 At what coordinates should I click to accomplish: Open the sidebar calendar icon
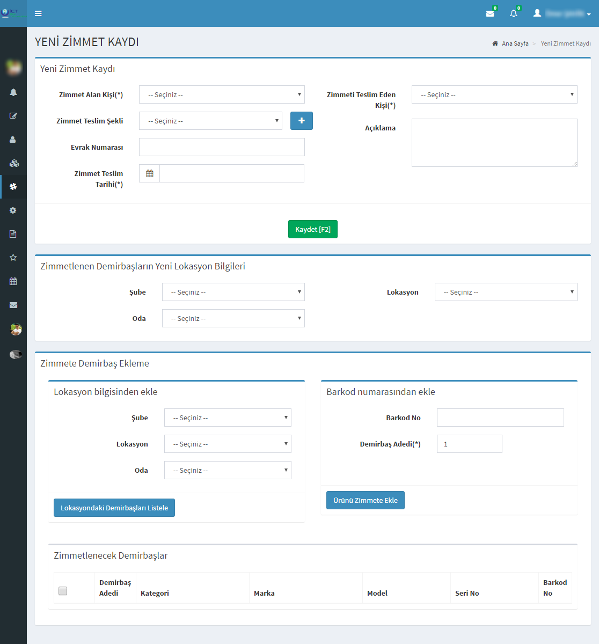[13, 281]
